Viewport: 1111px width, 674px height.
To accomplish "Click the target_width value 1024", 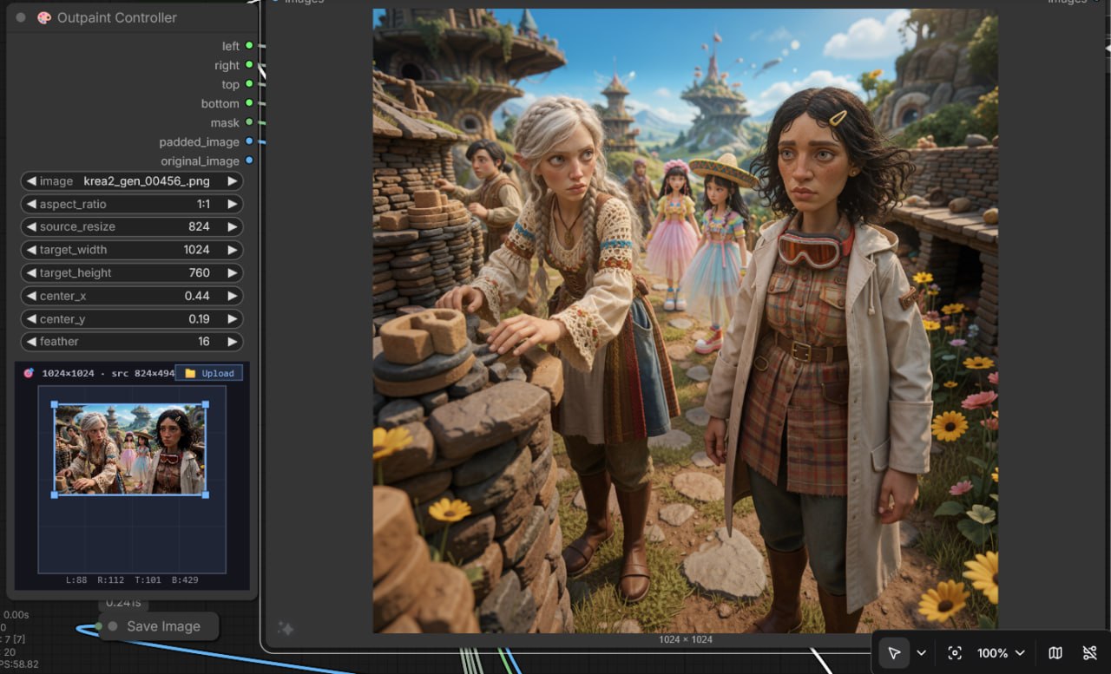I will pyautogui.click(x=196, y=250).
